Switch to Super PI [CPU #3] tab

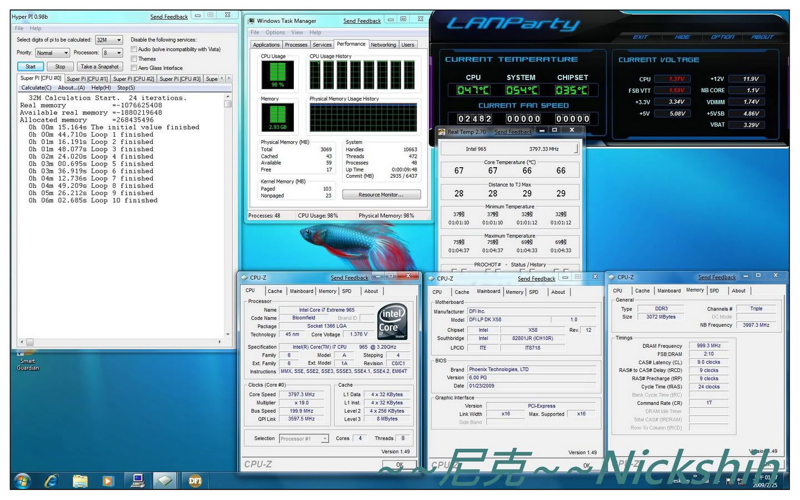[x=180, y=79]
